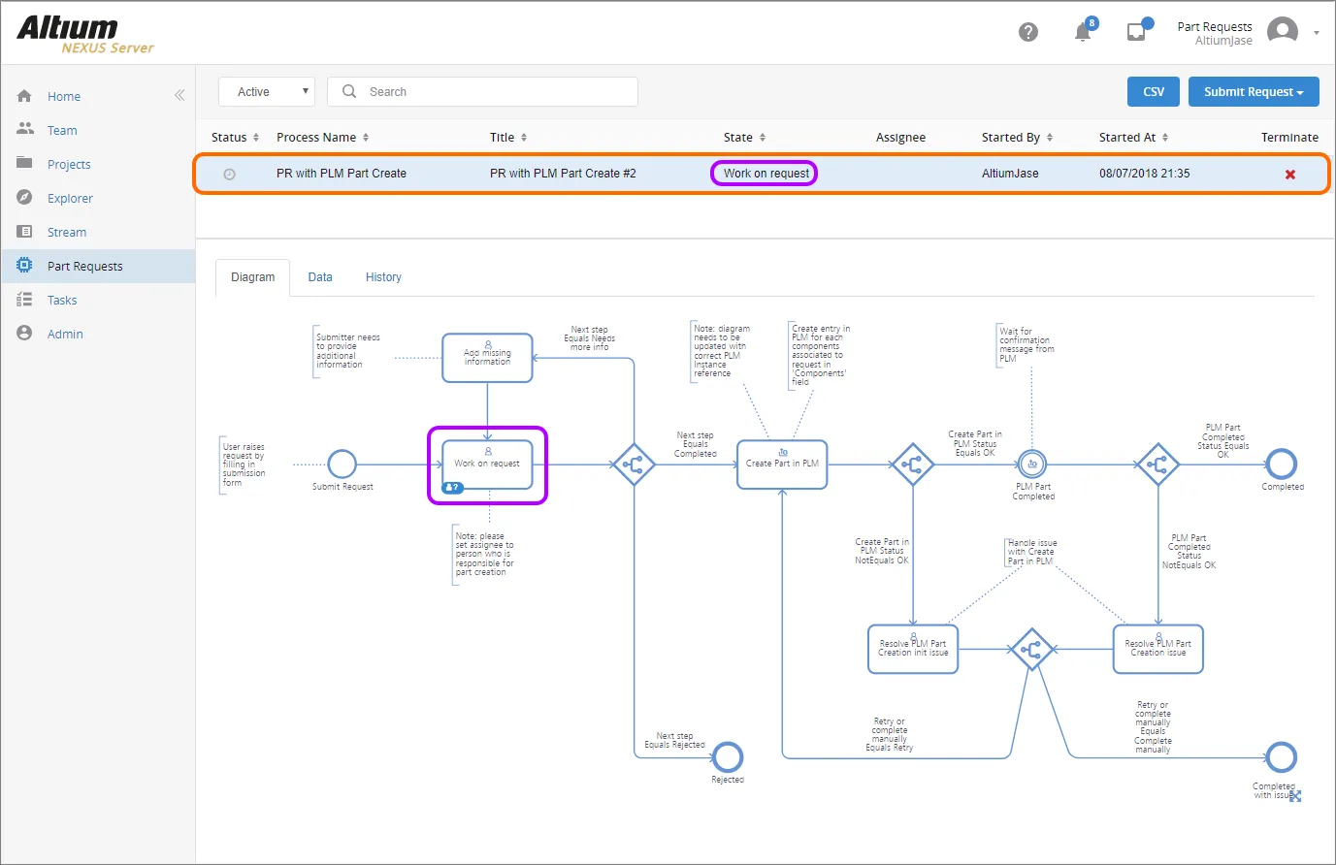Select the 'Create Part in PLM' task box
This screenshot has height=865, width=1336.
[782, 465]
